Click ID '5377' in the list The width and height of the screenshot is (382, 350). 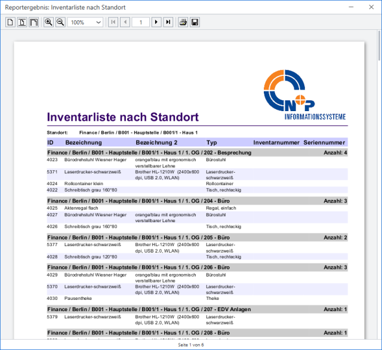click(x=52, y=244)
